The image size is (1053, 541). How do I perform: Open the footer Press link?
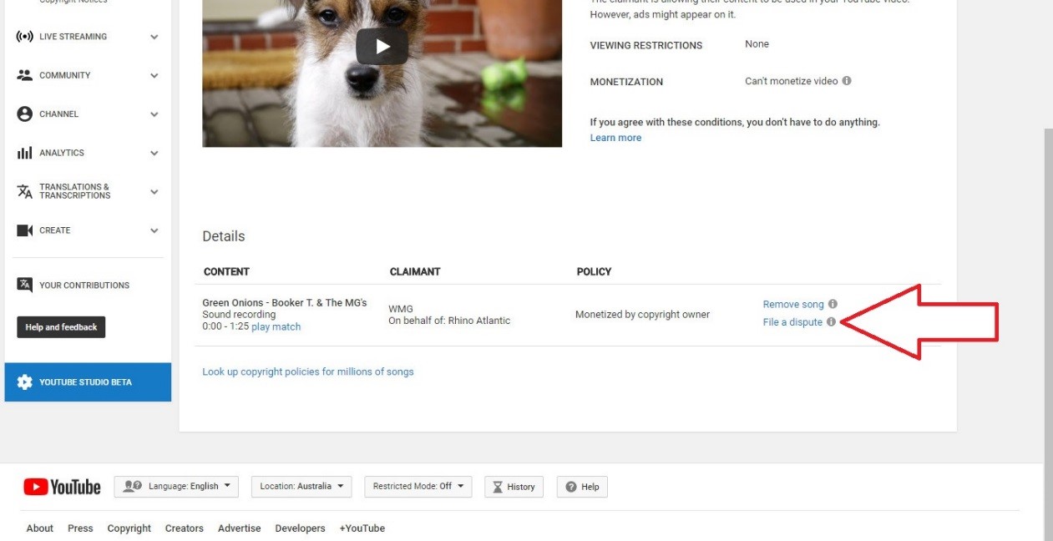click(80, 528)
